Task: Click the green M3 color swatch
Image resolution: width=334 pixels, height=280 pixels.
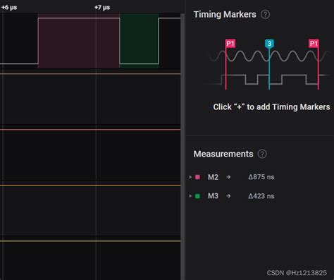Action: [x=197, y=196]
